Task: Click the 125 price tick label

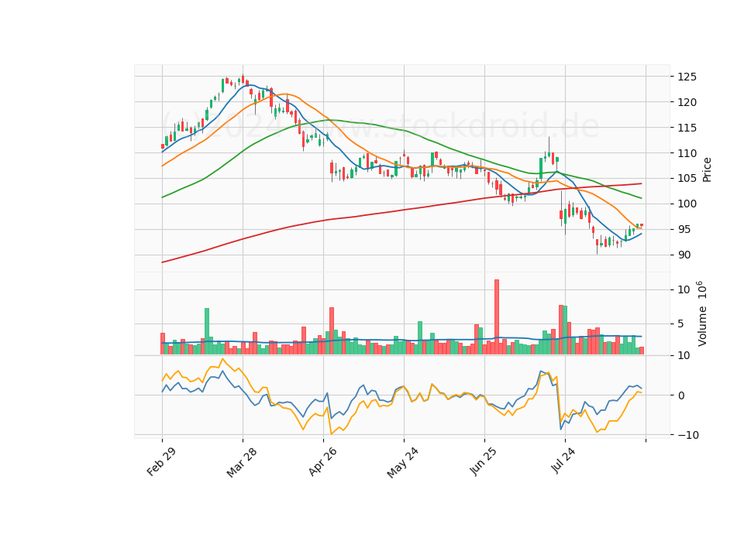Action: coord(687,77)
